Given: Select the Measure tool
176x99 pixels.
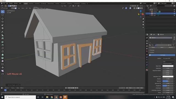Looking at the screenshot, I should pyautogui.click(x=2, y=35).
